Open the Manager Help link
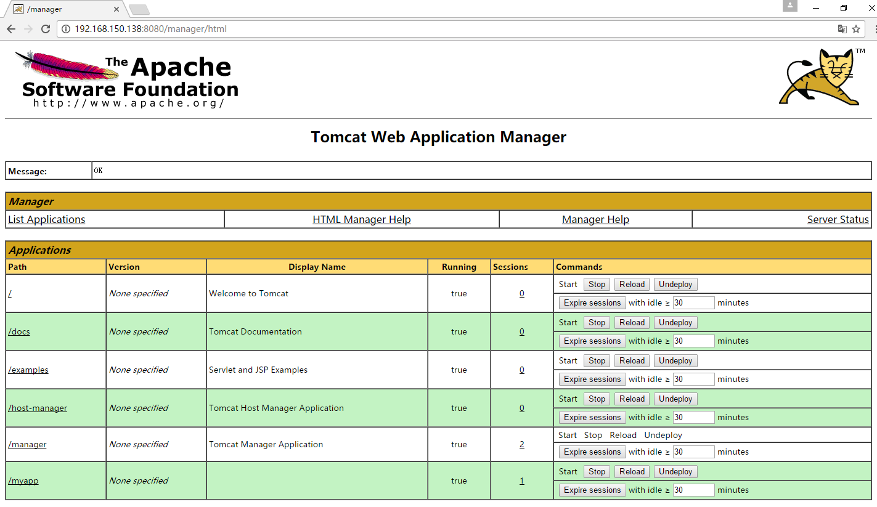 coord(595,219)
